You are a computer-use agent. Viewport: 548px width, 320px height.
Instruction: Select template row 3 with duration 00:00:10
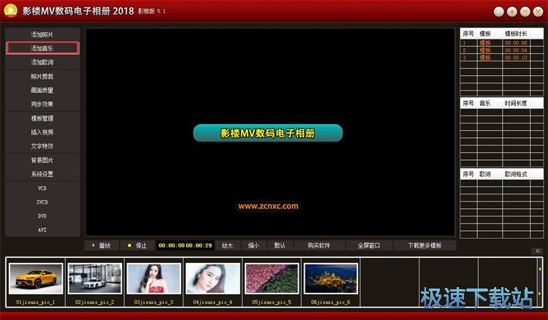click(501, 57)
